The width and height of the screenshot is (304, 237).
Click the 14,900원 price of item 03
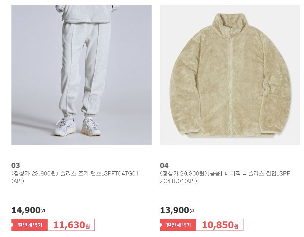pos(29,210)
